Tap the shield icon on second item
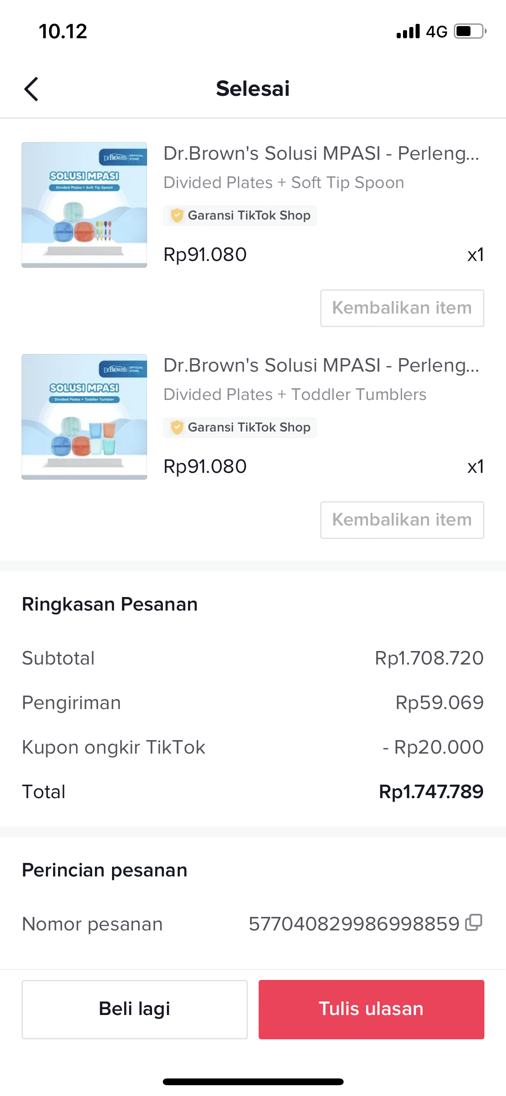 coord(177,427)
